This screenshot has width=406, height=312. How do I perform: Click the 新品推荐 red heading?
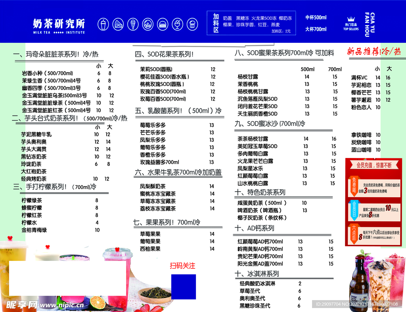[x=374, y=51]
